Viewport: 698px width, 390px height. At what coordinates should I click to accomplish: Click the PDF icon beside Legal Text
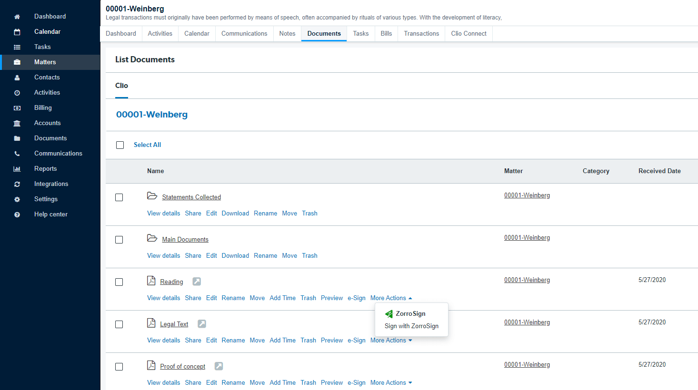151,323
